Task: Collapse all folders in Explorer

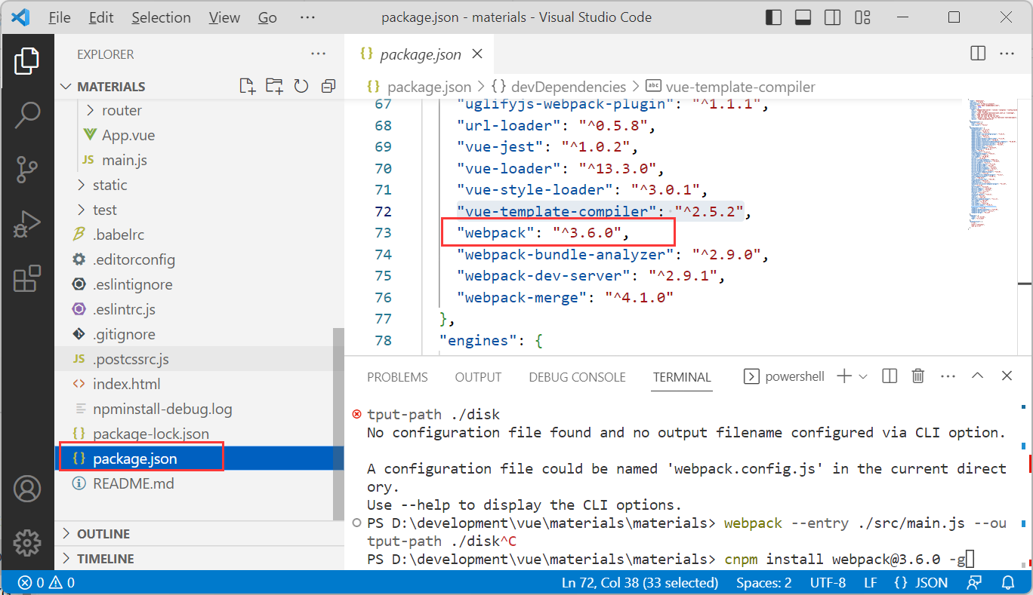Action: 328,86
